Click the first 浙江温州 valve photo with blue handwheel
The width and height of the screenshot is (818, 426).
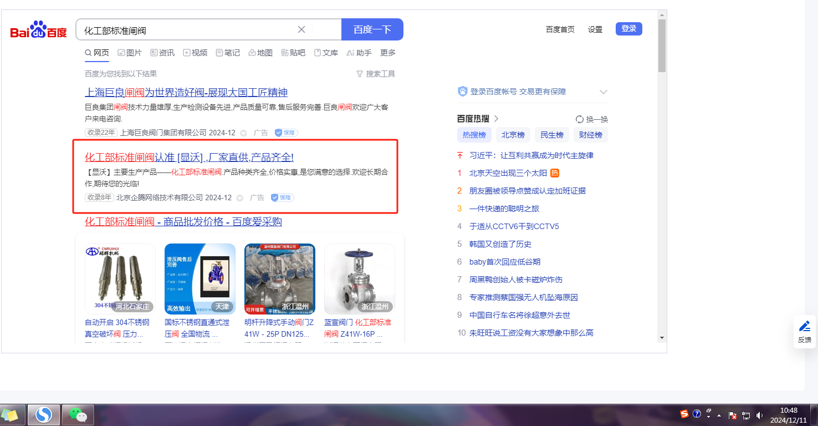280,279
